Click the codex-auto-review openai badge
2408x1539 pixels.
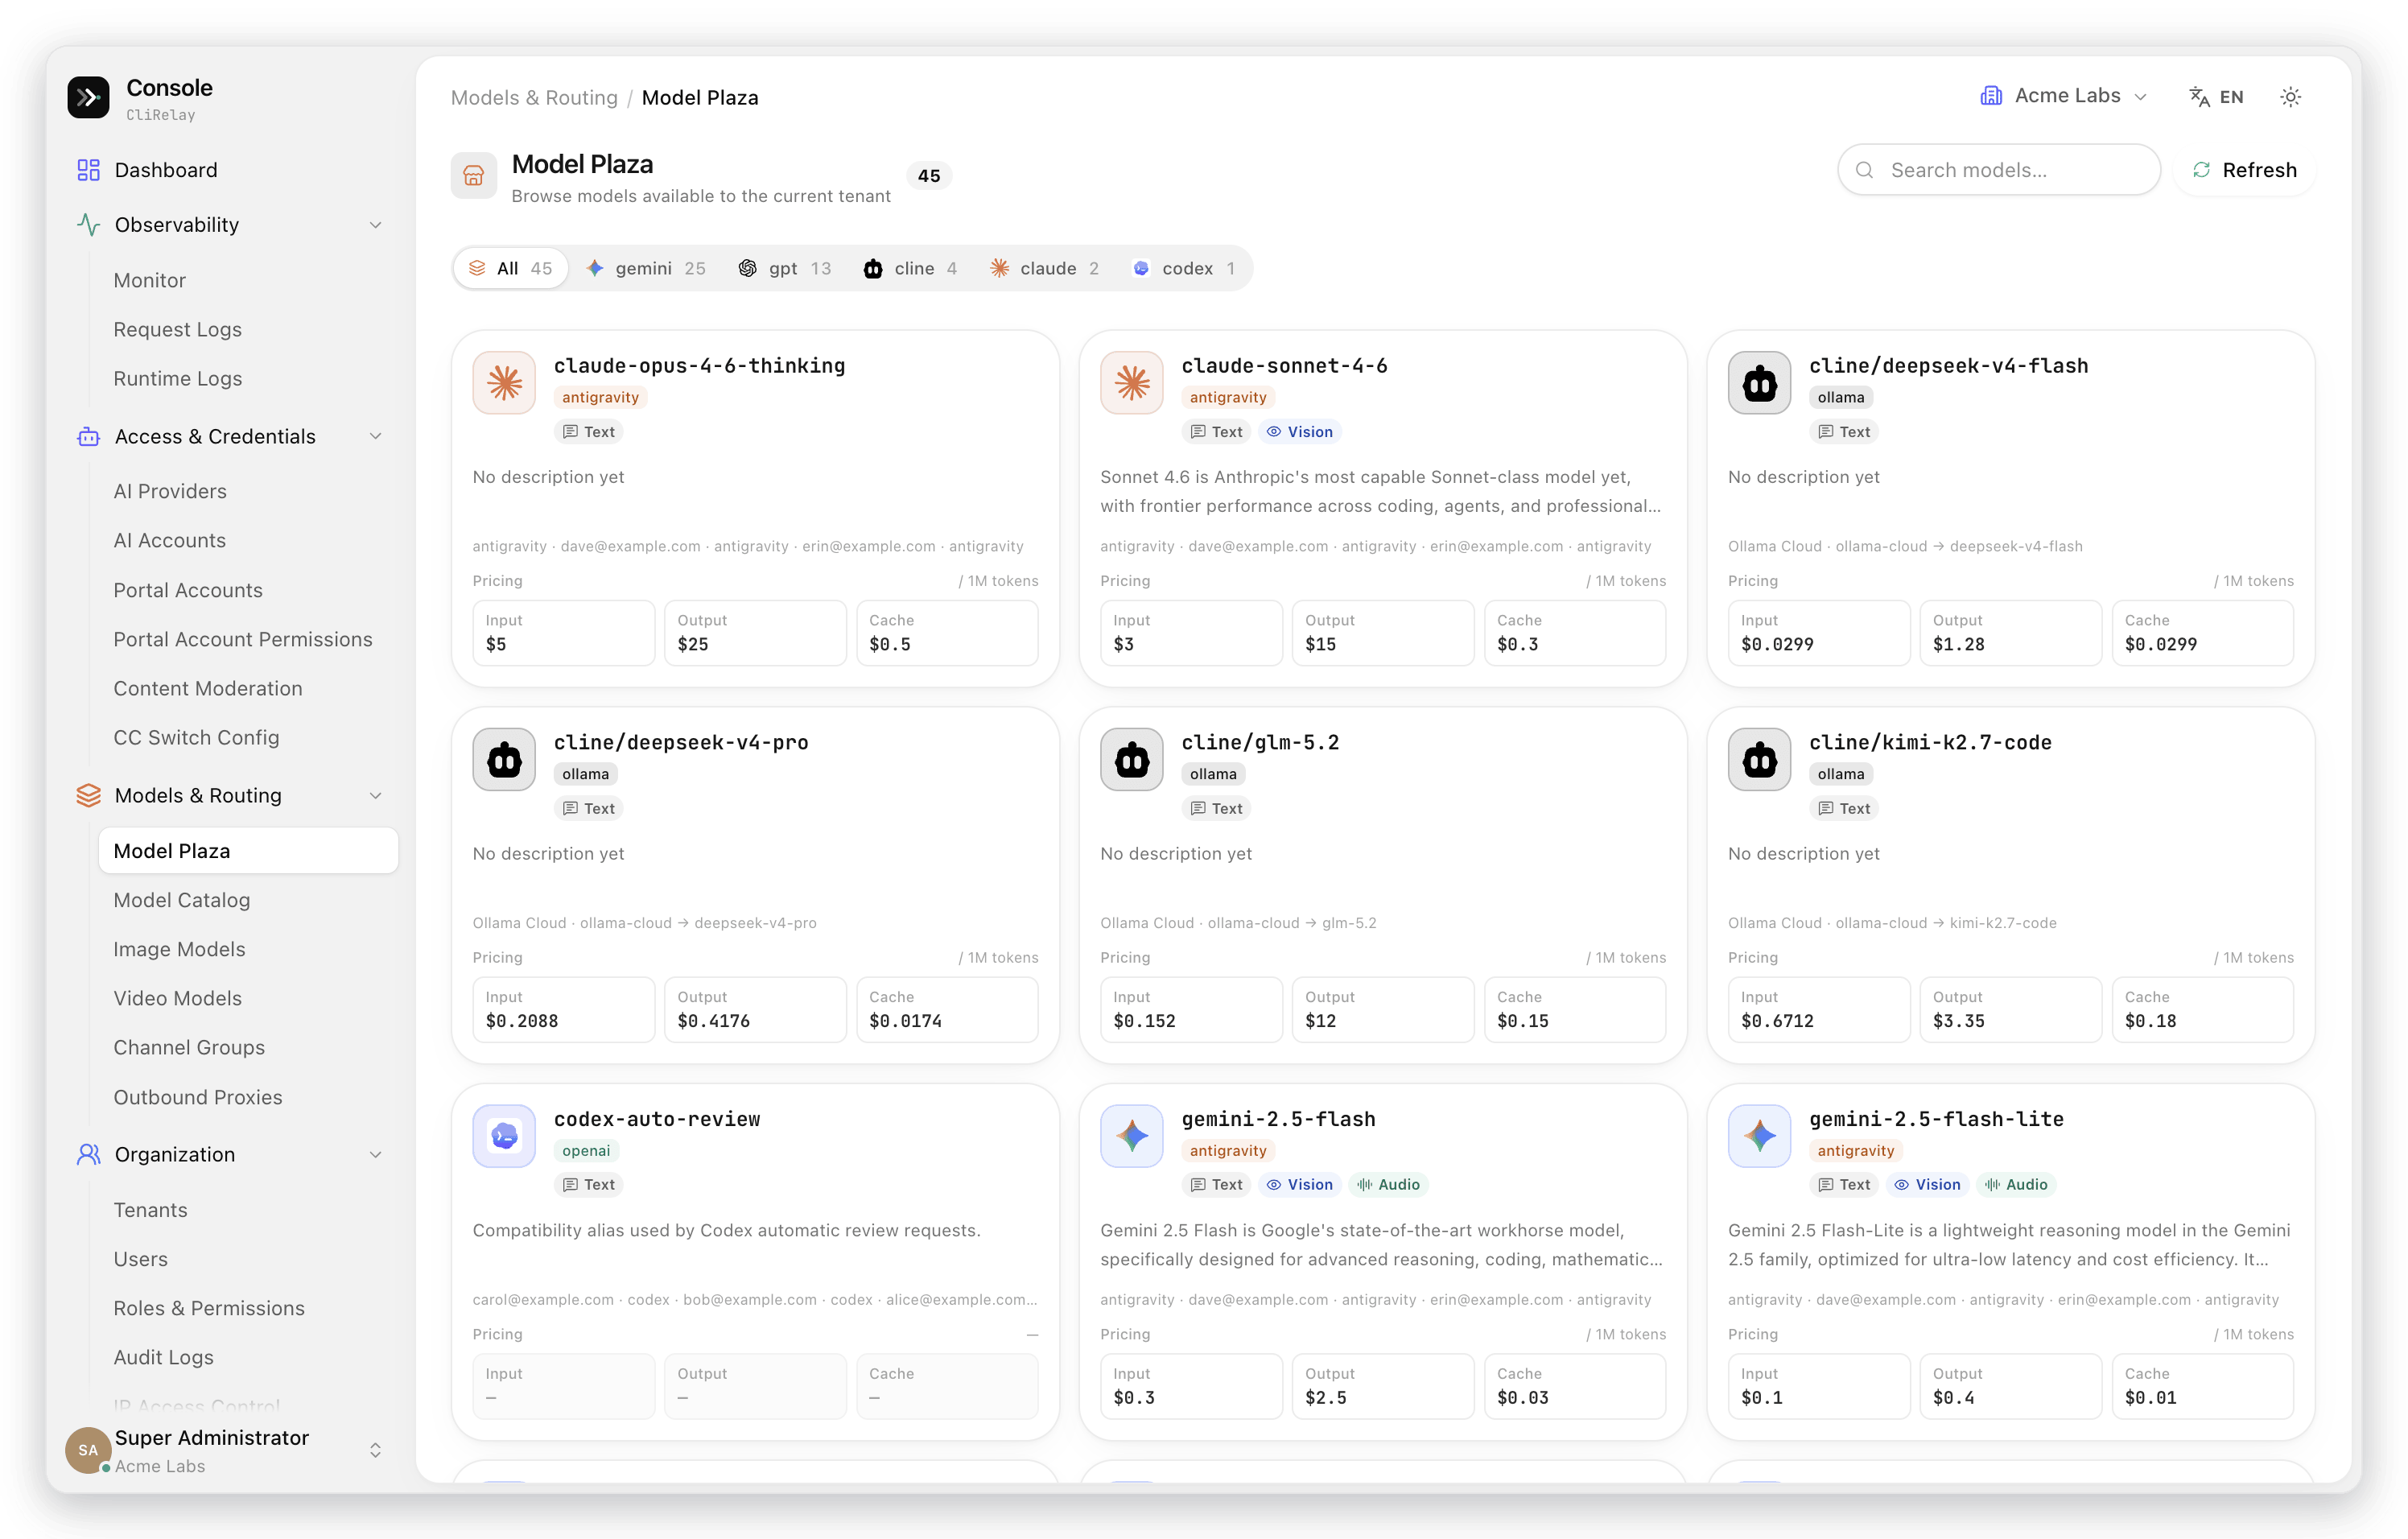[586, 1151]
